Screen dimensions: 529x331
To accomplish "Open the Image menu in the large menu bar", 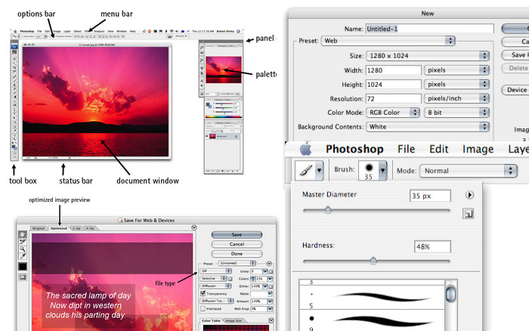I will [x=478, y=149].
